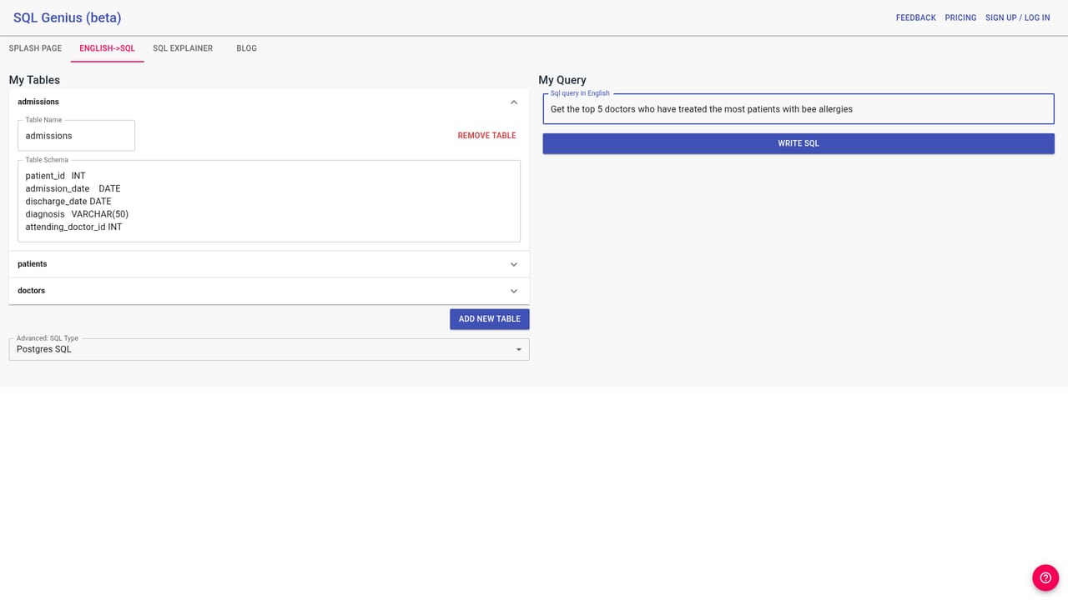This screenshot has width=1068, height=600.
Task: Open the Pricing link
Action: pyautogui.click(x=960, y=17)
